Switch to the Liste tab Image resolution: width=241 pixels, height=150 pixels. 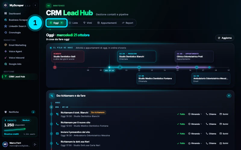tap(73, 23)
